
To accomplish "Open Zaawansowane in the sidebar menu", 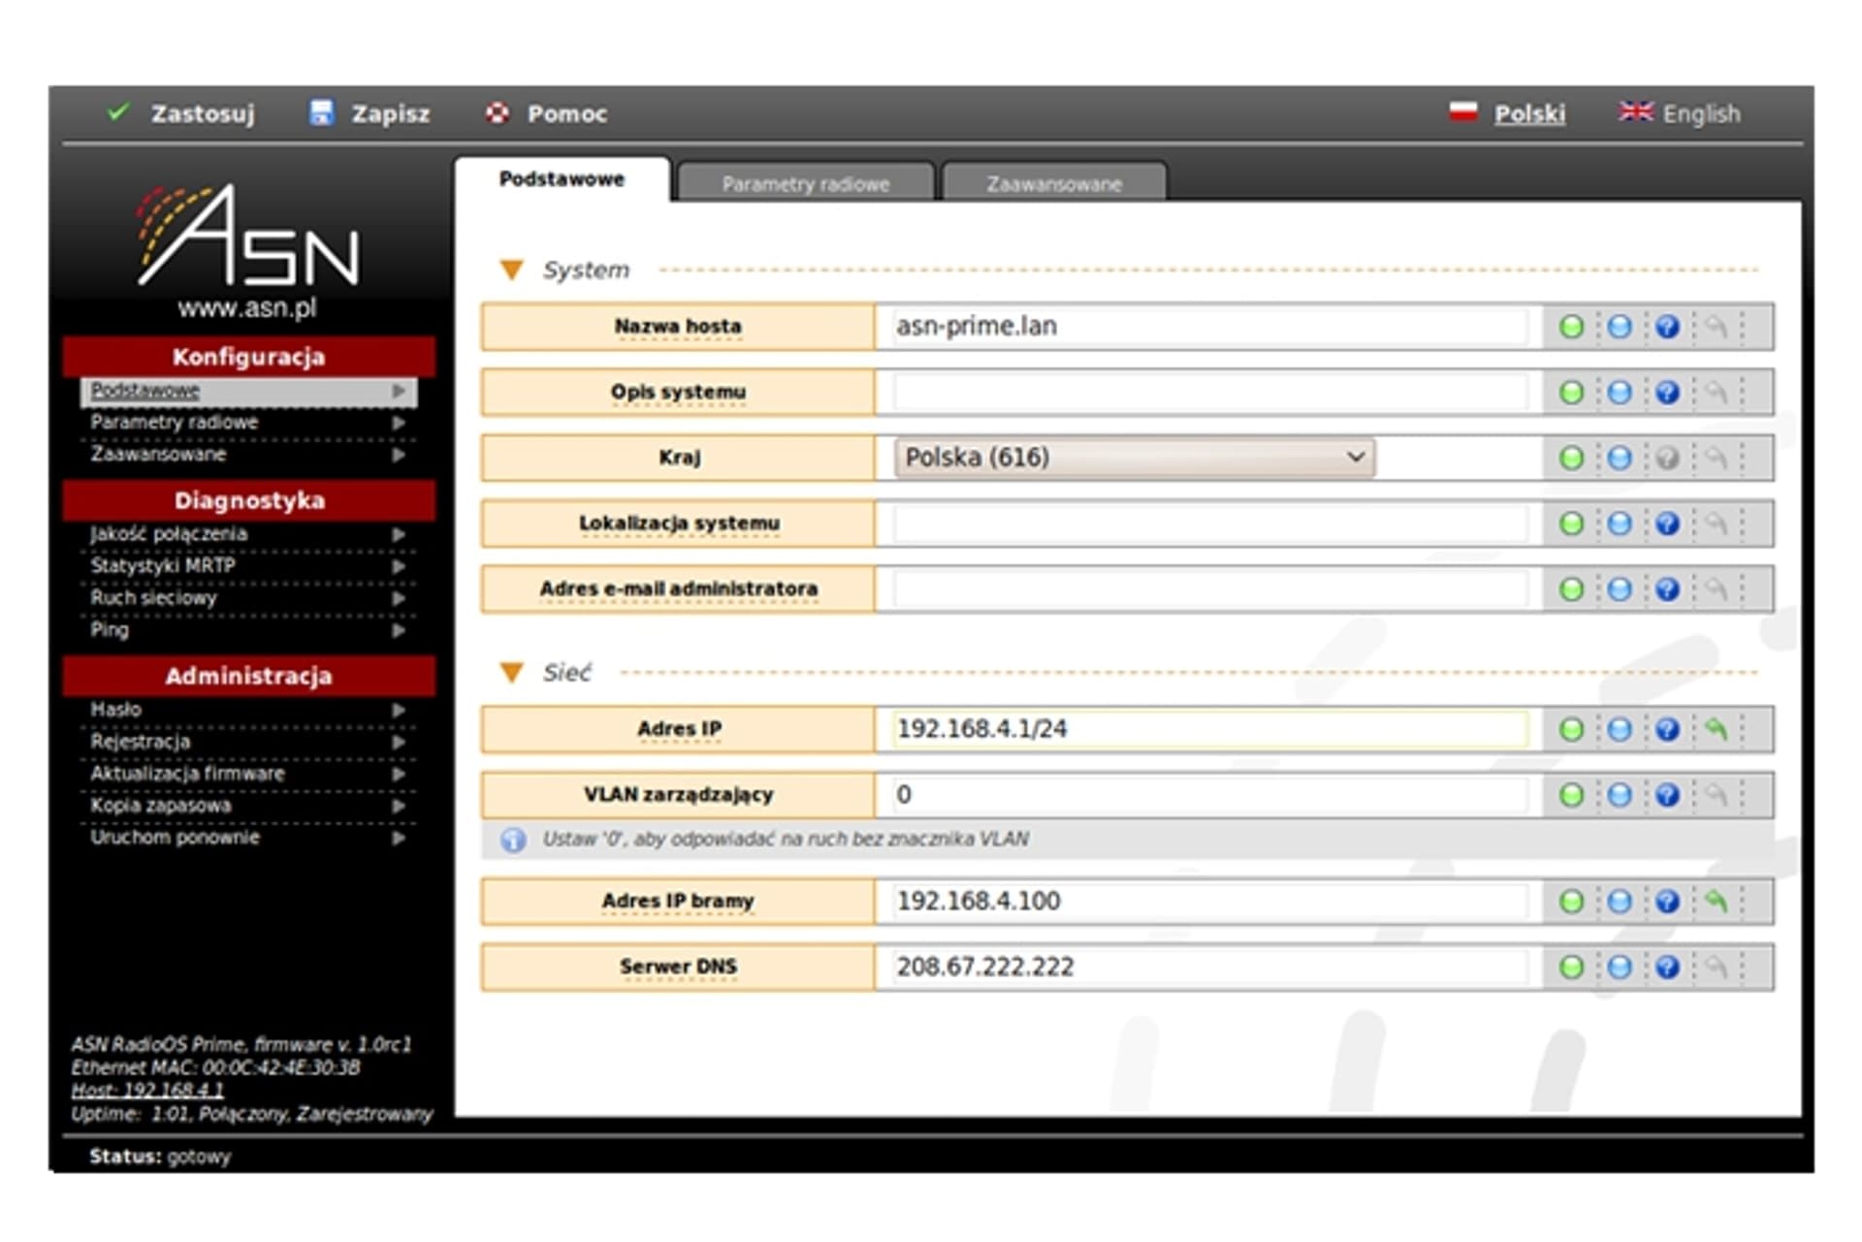I will [x=249, y=455].
